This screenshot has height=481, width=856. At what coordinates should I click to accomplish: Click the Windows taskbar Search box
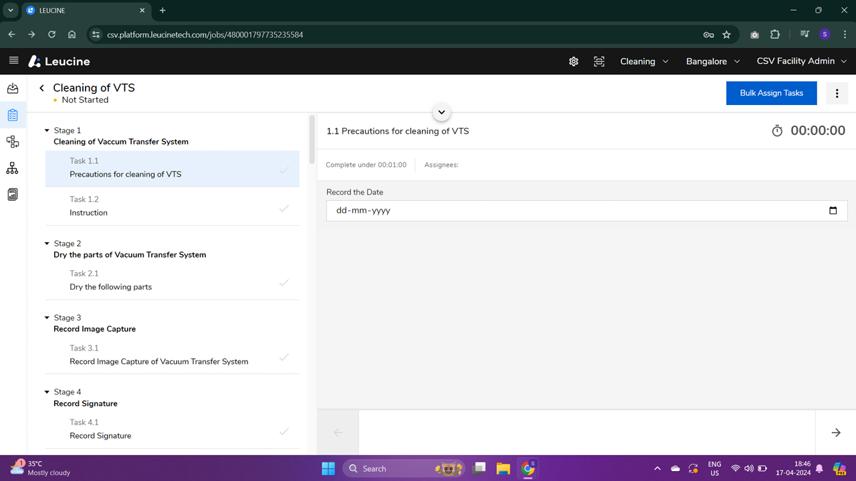(405, 468)
